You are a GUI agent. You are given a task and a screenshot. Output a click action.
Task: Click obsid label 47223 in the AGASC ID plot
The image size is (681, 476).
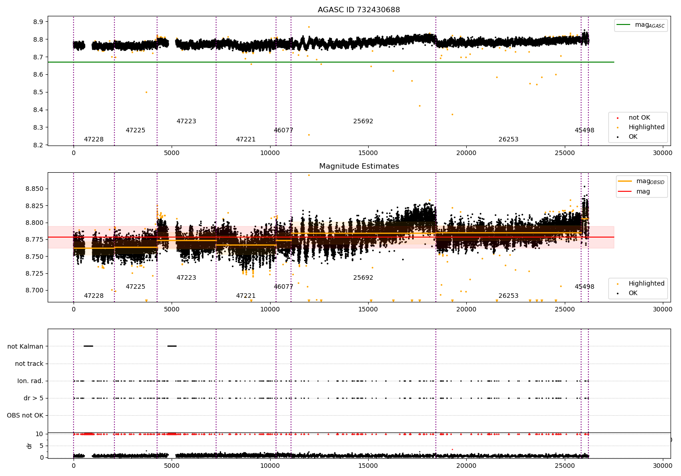click(186, 121)
